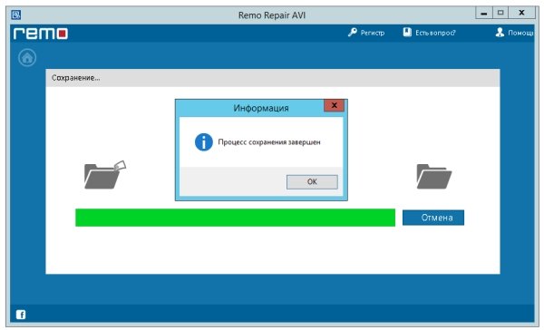This screenshot has height=330, width=544.
Task: Click the blue information icon in dialog
Action: tap(204, 142)
